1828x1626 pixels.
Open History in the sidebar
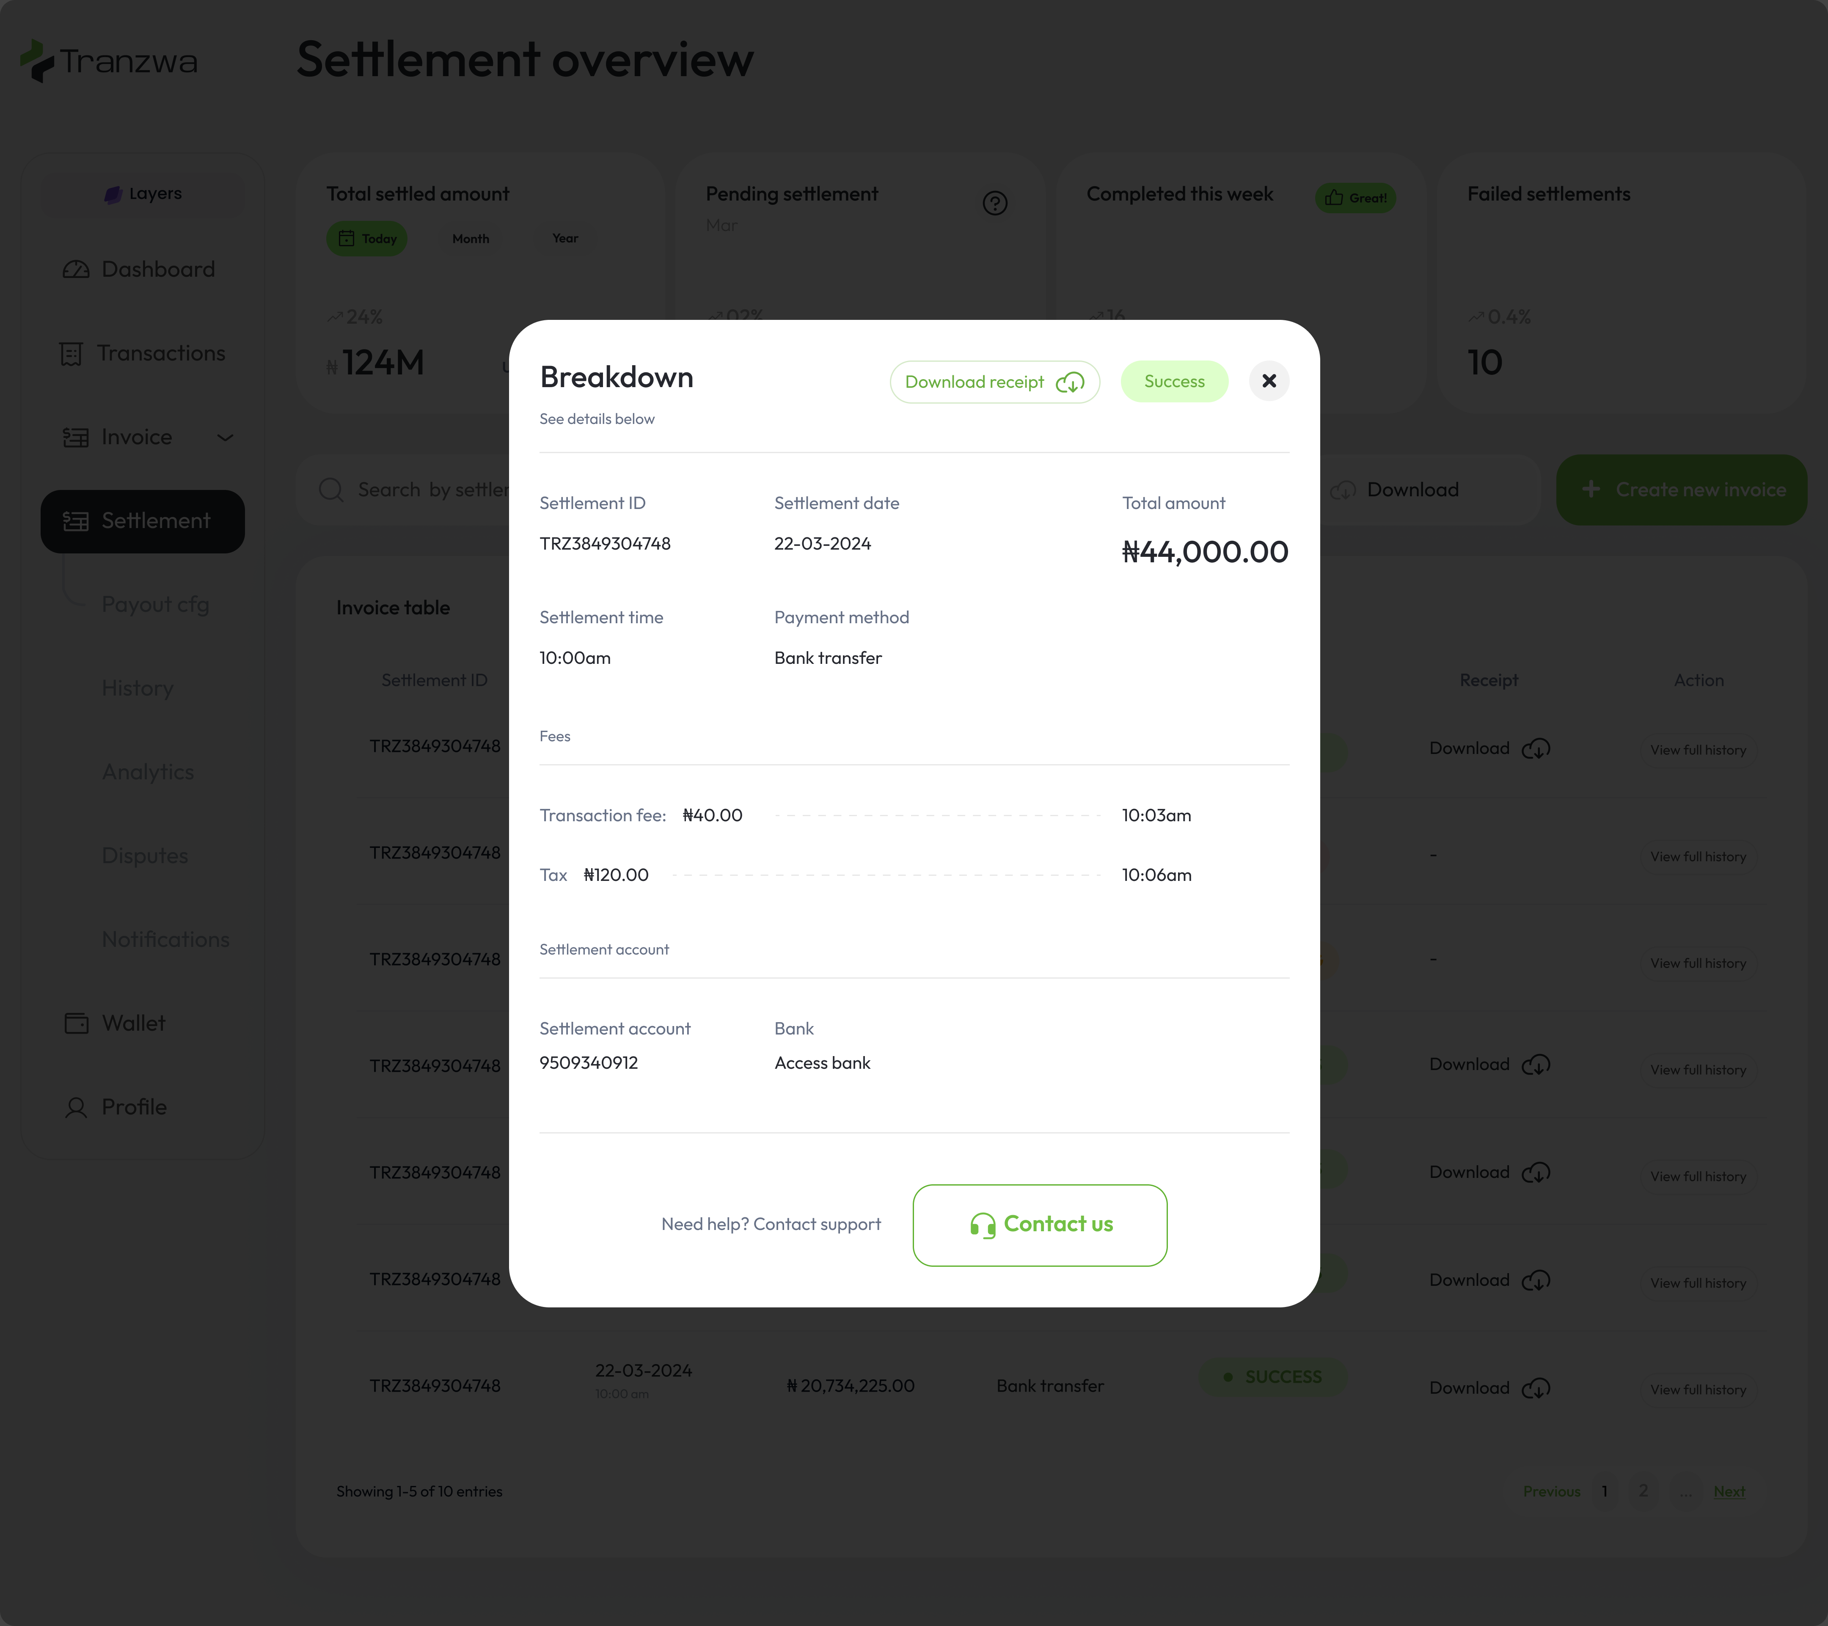(138, 688)
